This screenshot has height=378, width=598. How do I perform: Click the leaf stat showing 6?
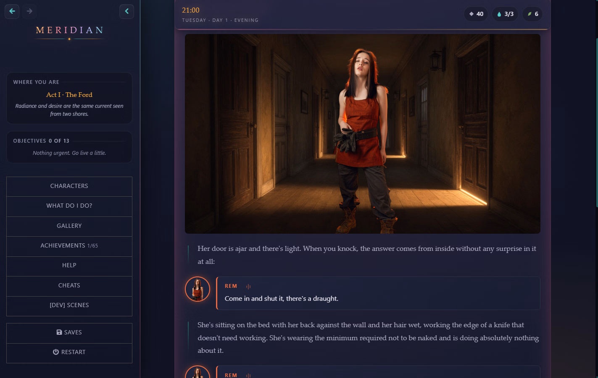(532, 14)
